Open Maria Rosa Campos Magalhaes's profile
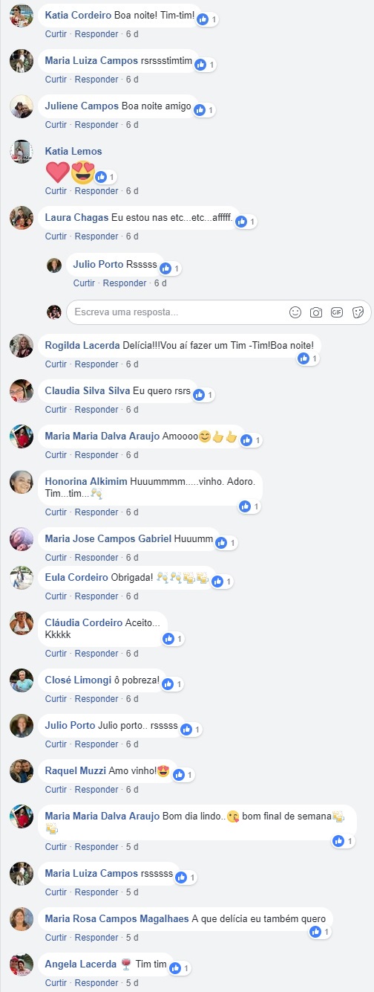The height and width of the screenshot is (992, 374). coord(117,918)
